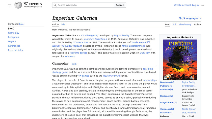Open the Mithis Entertainment link

pyautogui.click(x=133, y=46)
